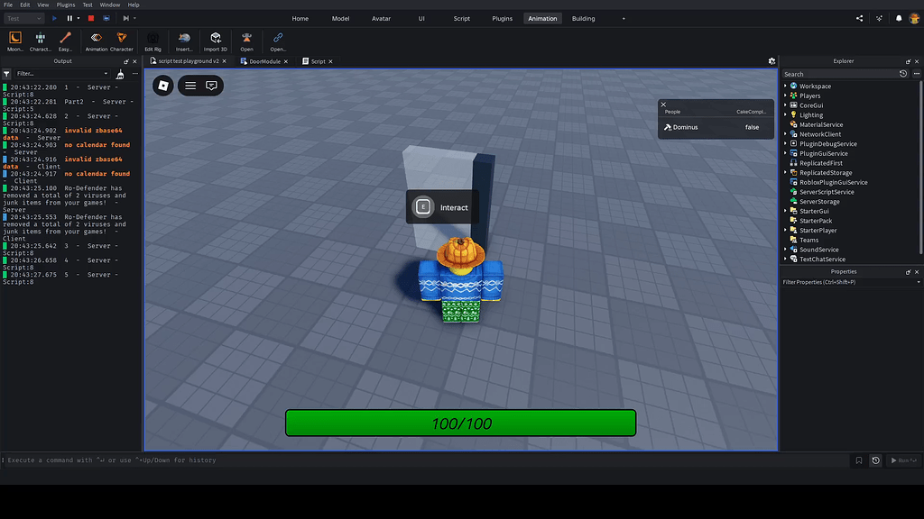Open the chat bubble icon in viewport

pos(211,86)
